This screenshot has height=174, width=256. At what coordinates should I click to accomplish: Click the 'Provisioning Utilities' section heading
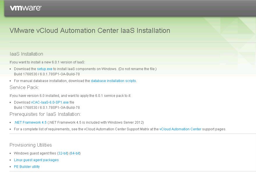click(x=31, y=145)
